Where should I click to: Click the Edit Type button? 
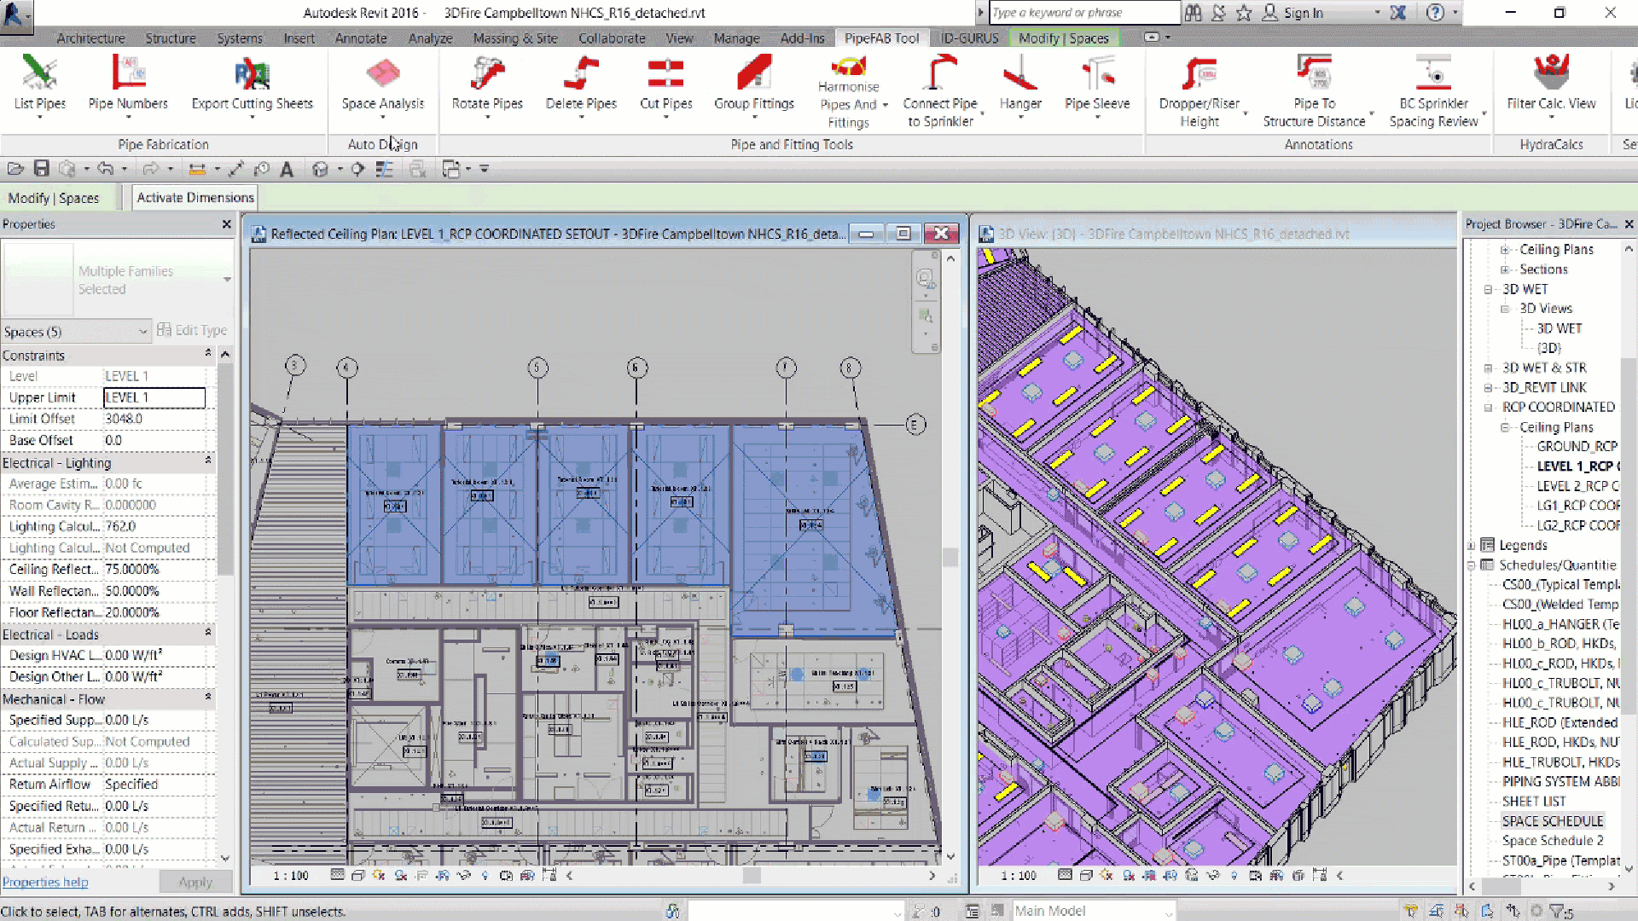pos(192,331)
